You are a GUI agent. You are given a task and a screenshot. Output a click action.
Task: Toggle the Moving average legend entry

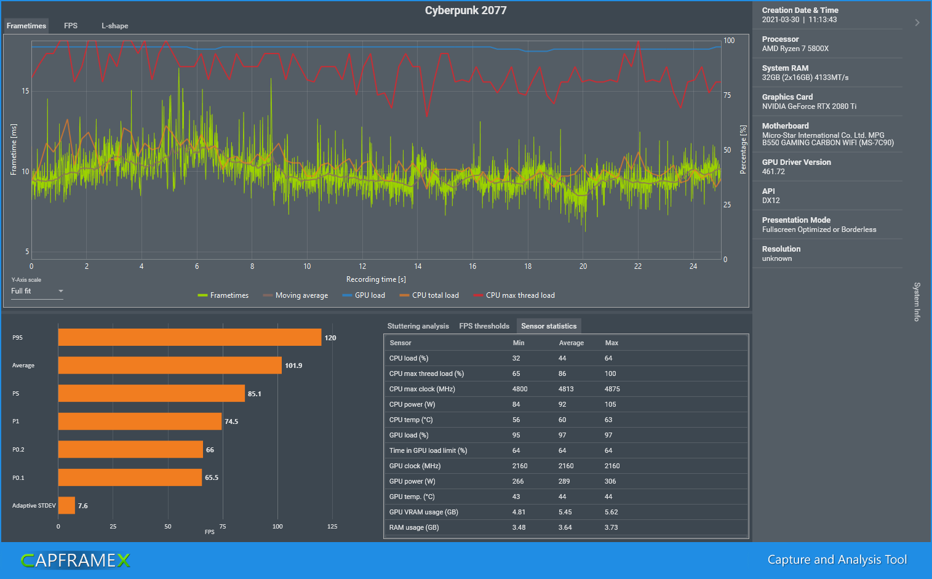point(295,295)
